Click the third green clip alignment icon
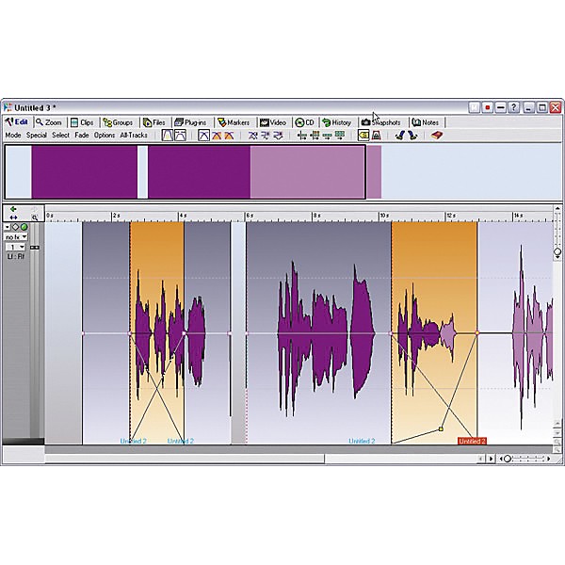The width and height of the screenshot is (565, 565). point(327,136)
